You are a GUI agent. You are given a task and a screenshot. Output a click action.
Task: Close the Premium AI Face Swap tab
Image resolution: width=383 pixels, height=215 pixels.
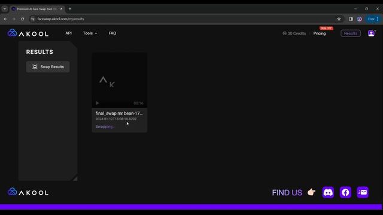click(61, 9)
